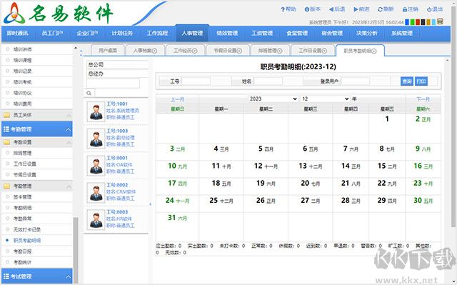Click the list icon beside 考试管理 header
The image size is (457, 285).
pyautogui.click(x=6, y=276)
